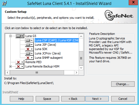139x105 pixels.
Task: Select the Luna G5 tree item label
Action: click(31, 36)
